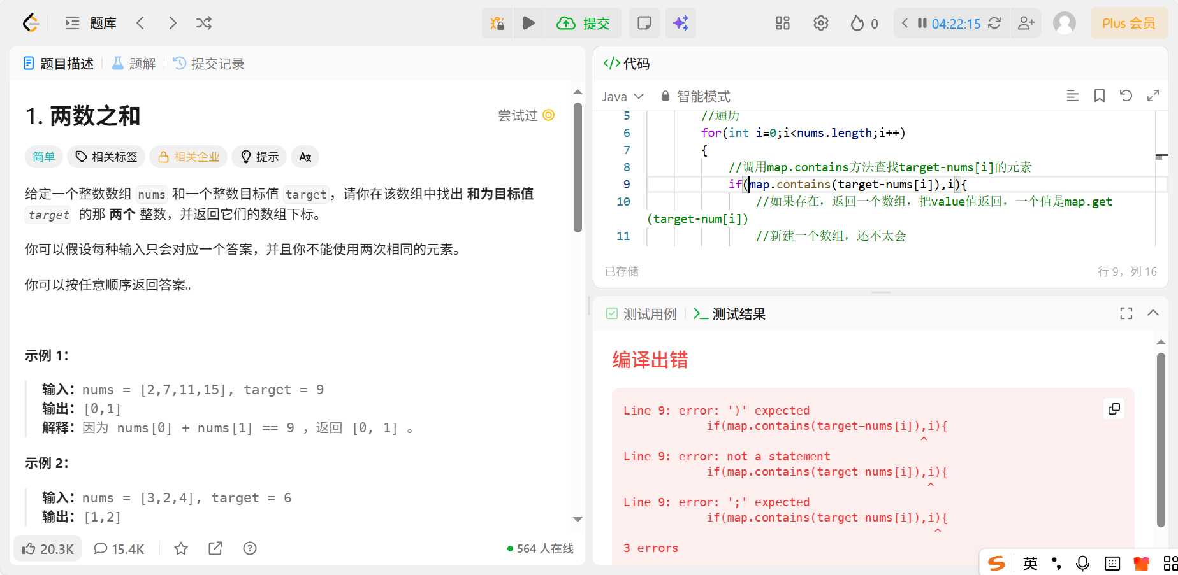Screen dimensions: 1178x575
Task: Switch to the 测试结果 tab
Action: point(730,314)
